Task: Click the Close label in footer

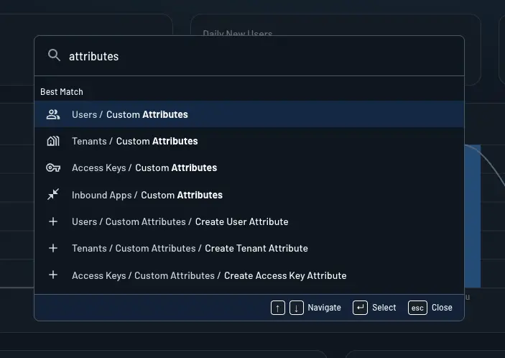Action: [442, 308]
